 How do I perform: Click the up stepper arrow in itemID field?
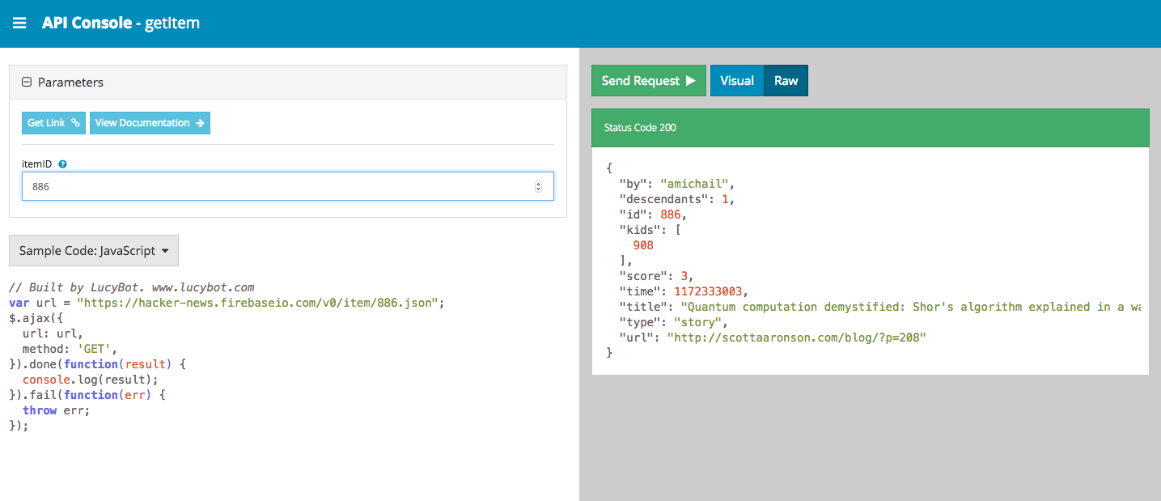tap(539, 182)
